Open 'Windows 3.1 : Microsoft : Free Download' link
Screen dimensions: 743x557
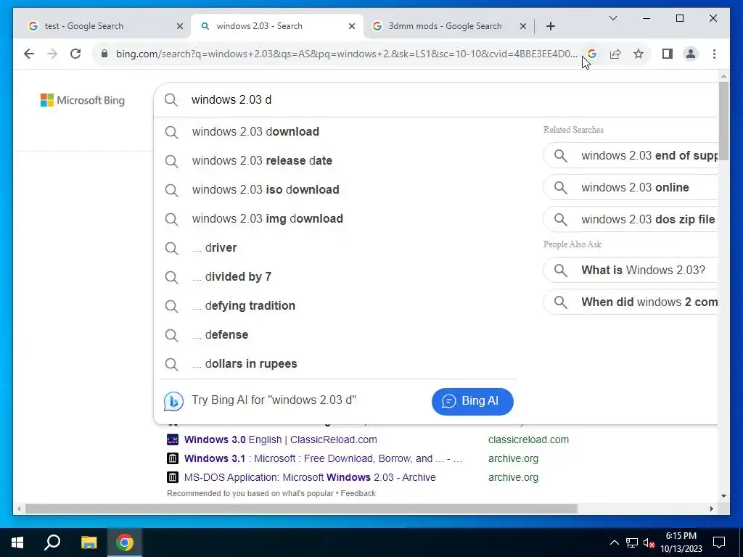(323, 458)
